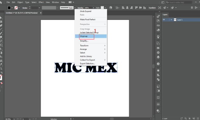200x120 pixels.
Task: Click the Search Adobe Help field
Action: click(179, 3)
